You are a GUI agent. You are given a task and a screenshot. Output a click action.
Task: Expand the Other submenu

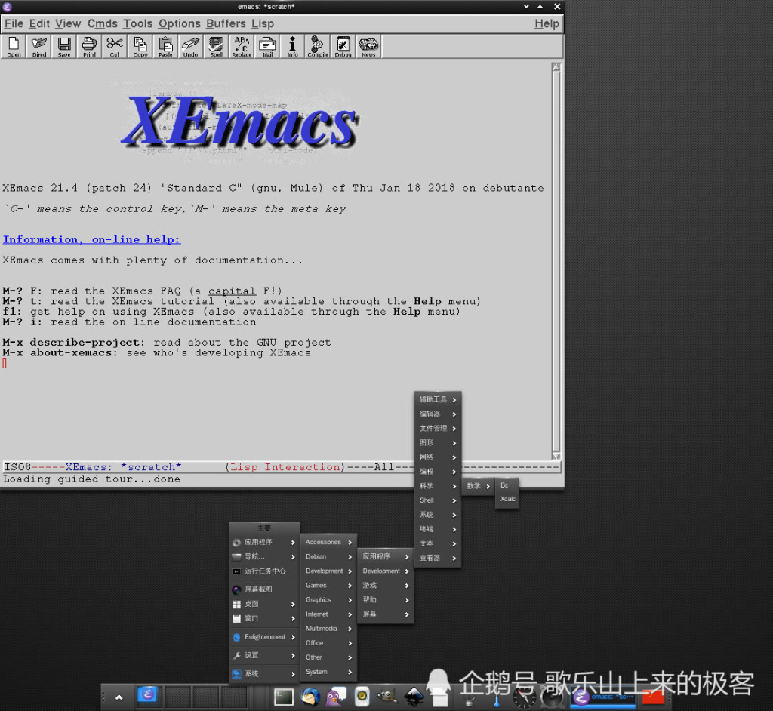(x=328, y=657)
